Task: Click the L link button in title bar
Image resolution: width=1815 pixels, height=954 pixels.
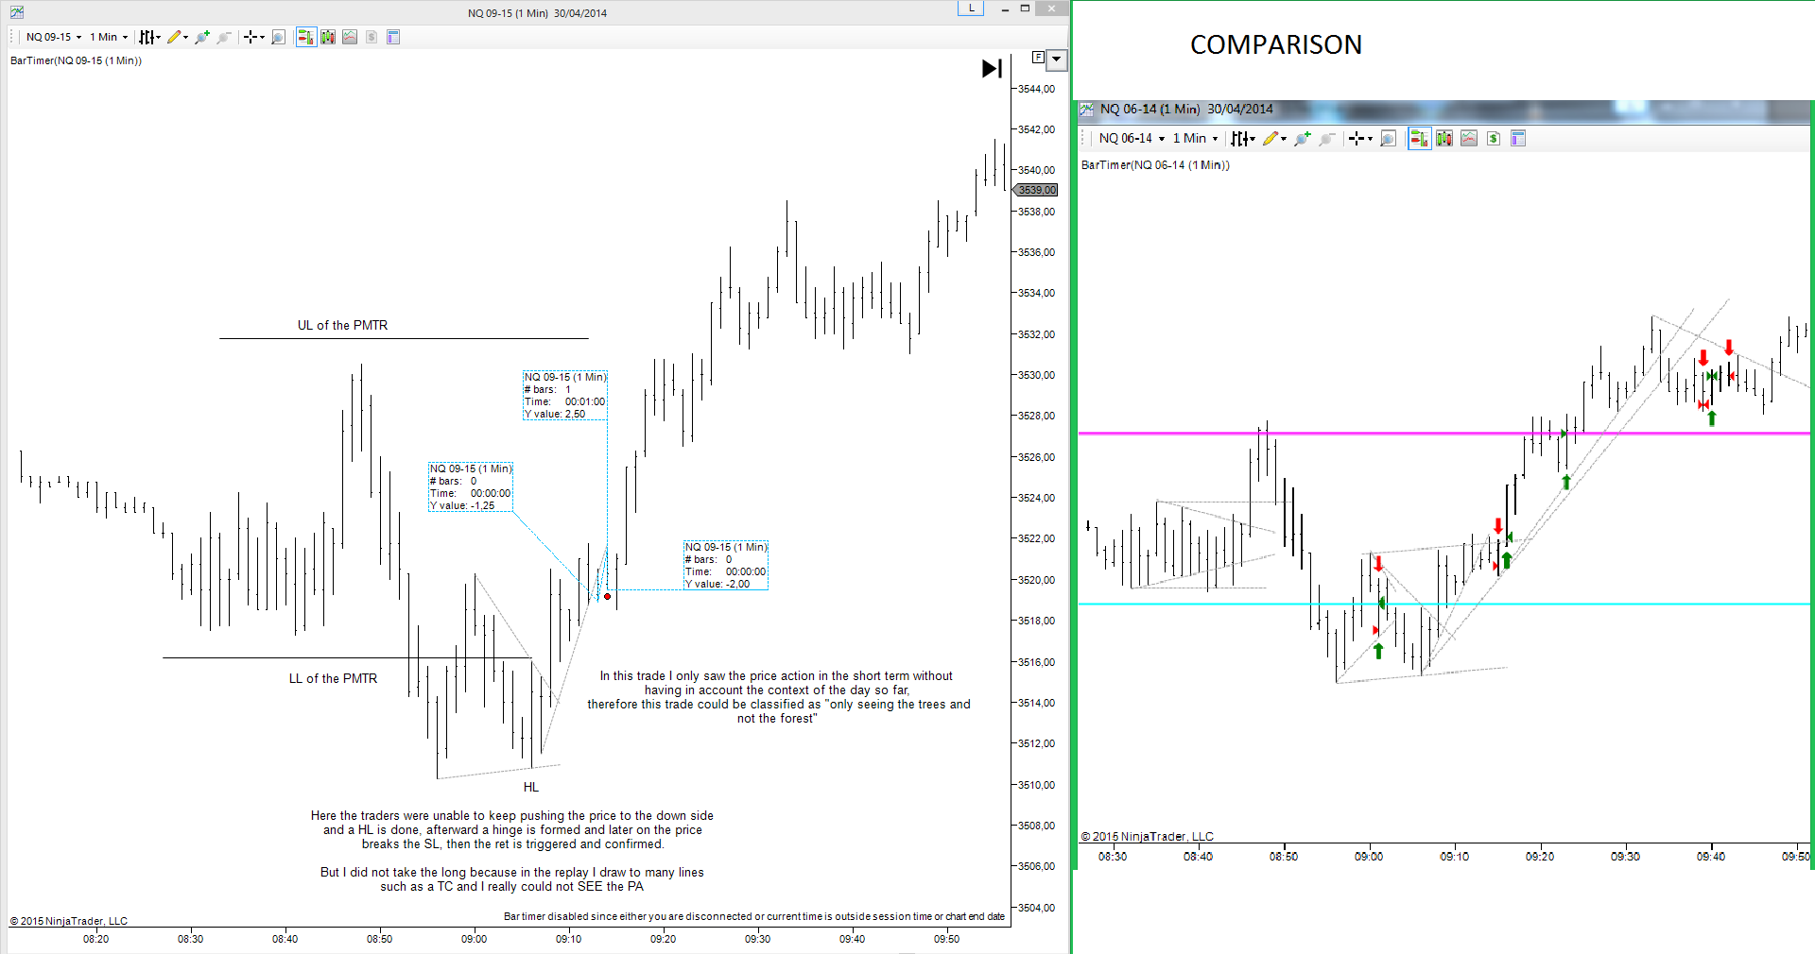Action: tap(971, 8)
